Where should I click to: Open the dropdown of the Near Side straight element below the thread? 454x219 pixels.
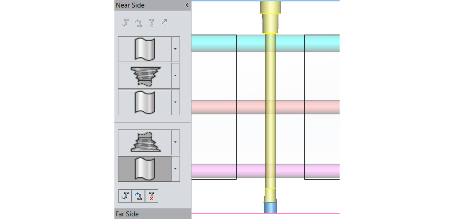pyautogui.click(x=176, y=102)
